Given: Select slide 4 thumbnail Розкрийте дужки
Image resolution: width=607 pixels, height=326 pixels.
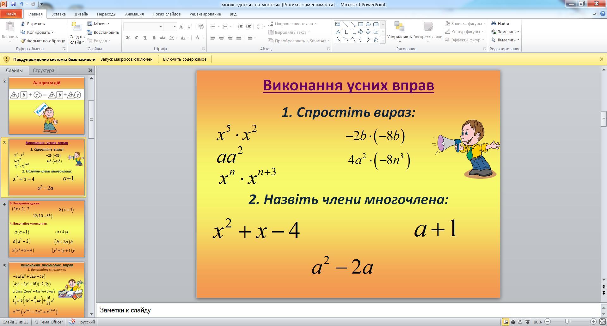Looking at the screenshot, I should [x=46, y=229].
